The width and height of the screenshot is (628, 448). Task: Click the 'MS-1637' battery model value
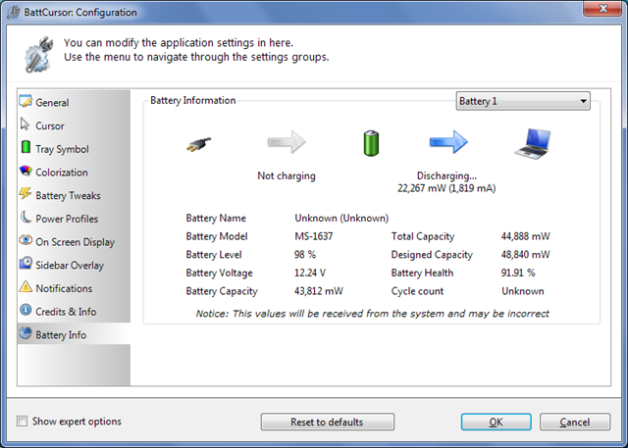pos(314,236)
